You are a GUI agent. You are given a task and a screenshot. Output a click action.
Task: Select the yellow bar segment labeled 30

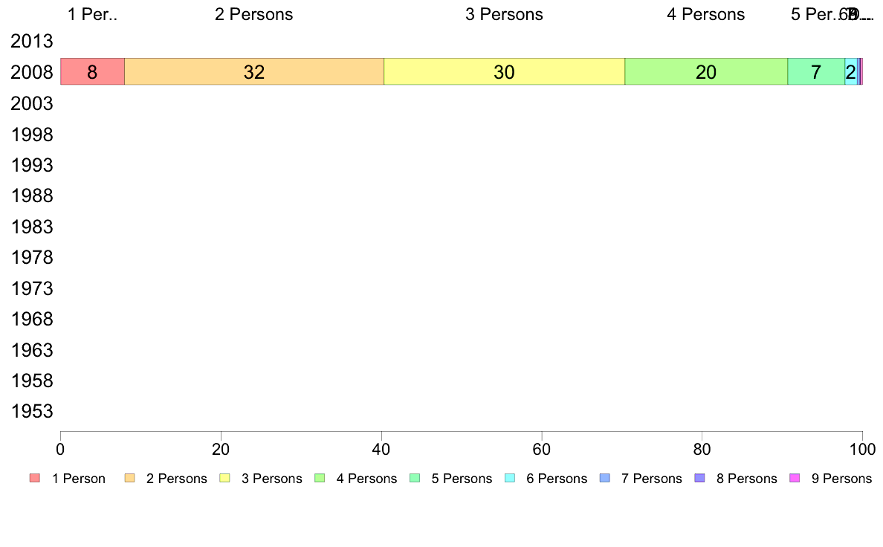pyautogui.click(x=504, y=71)
